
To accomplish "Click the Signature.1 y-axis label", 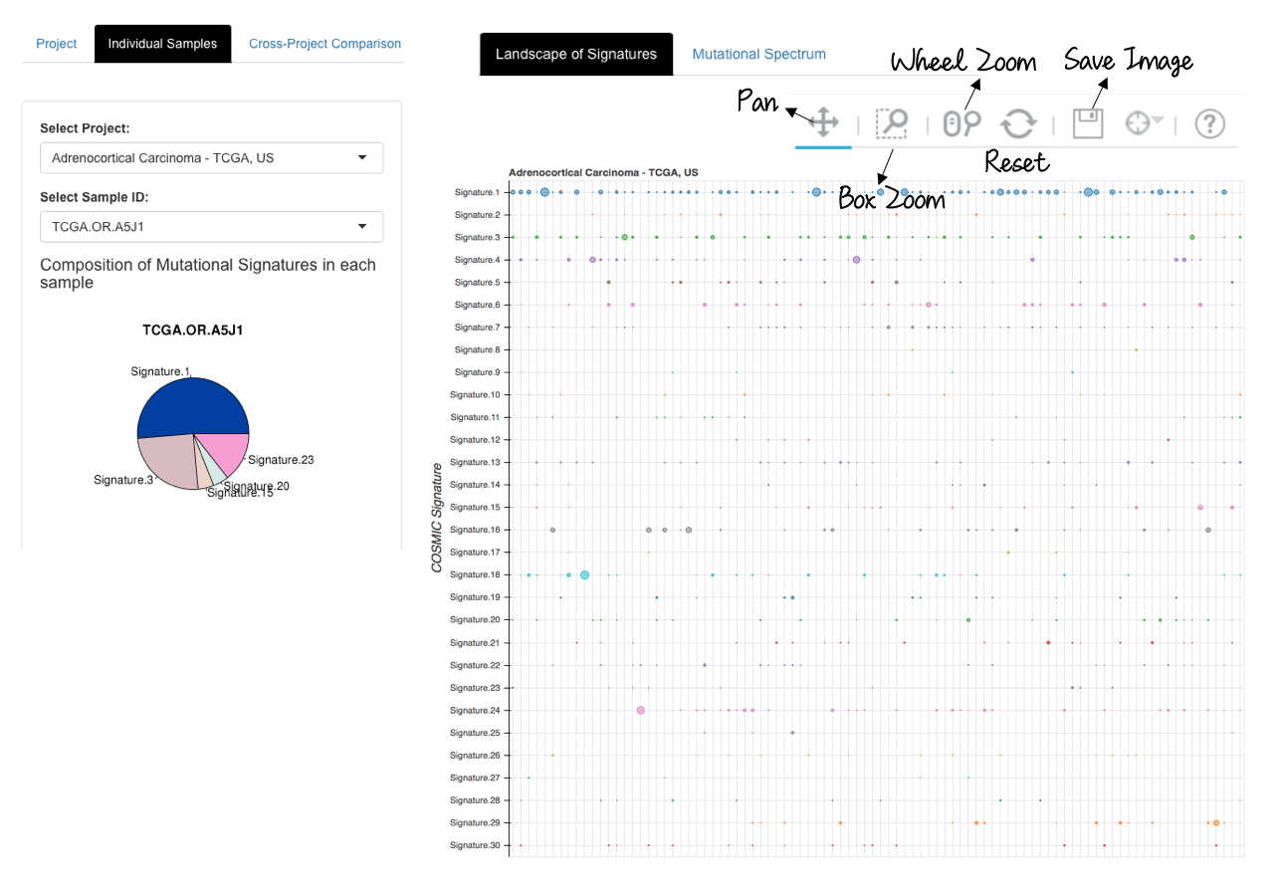I will [476, 192].
